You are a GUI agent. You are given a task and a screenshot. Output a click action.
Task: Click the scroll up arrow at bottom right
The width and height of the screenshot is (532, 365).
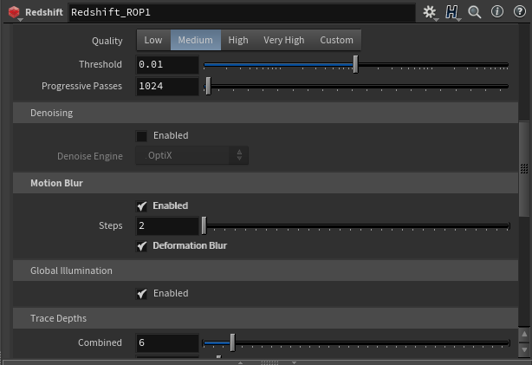tap(524, 334)
